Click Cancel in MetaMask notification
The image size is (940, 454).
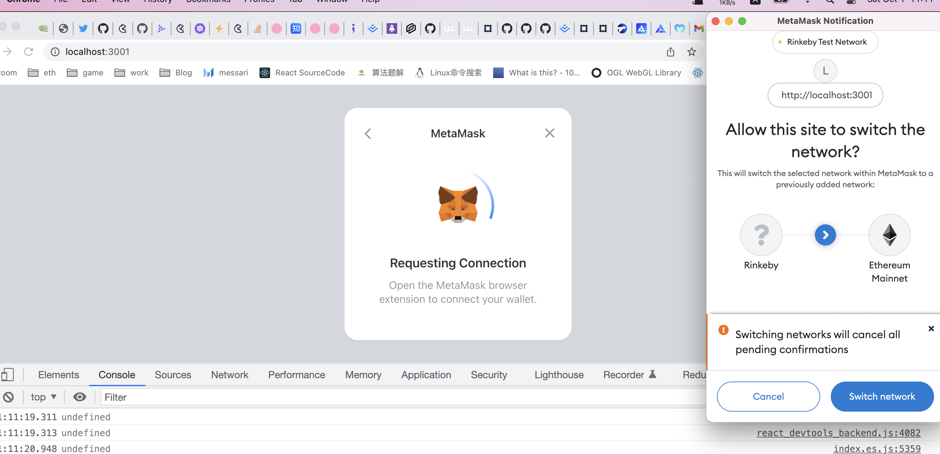768,396
